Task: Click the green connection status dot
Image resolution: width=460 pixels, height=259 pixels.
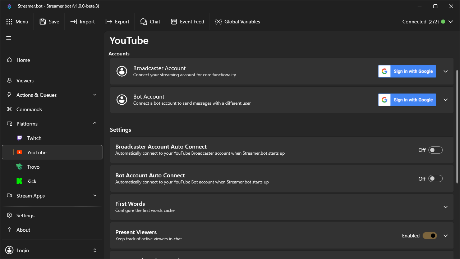Action: point(443,22)
